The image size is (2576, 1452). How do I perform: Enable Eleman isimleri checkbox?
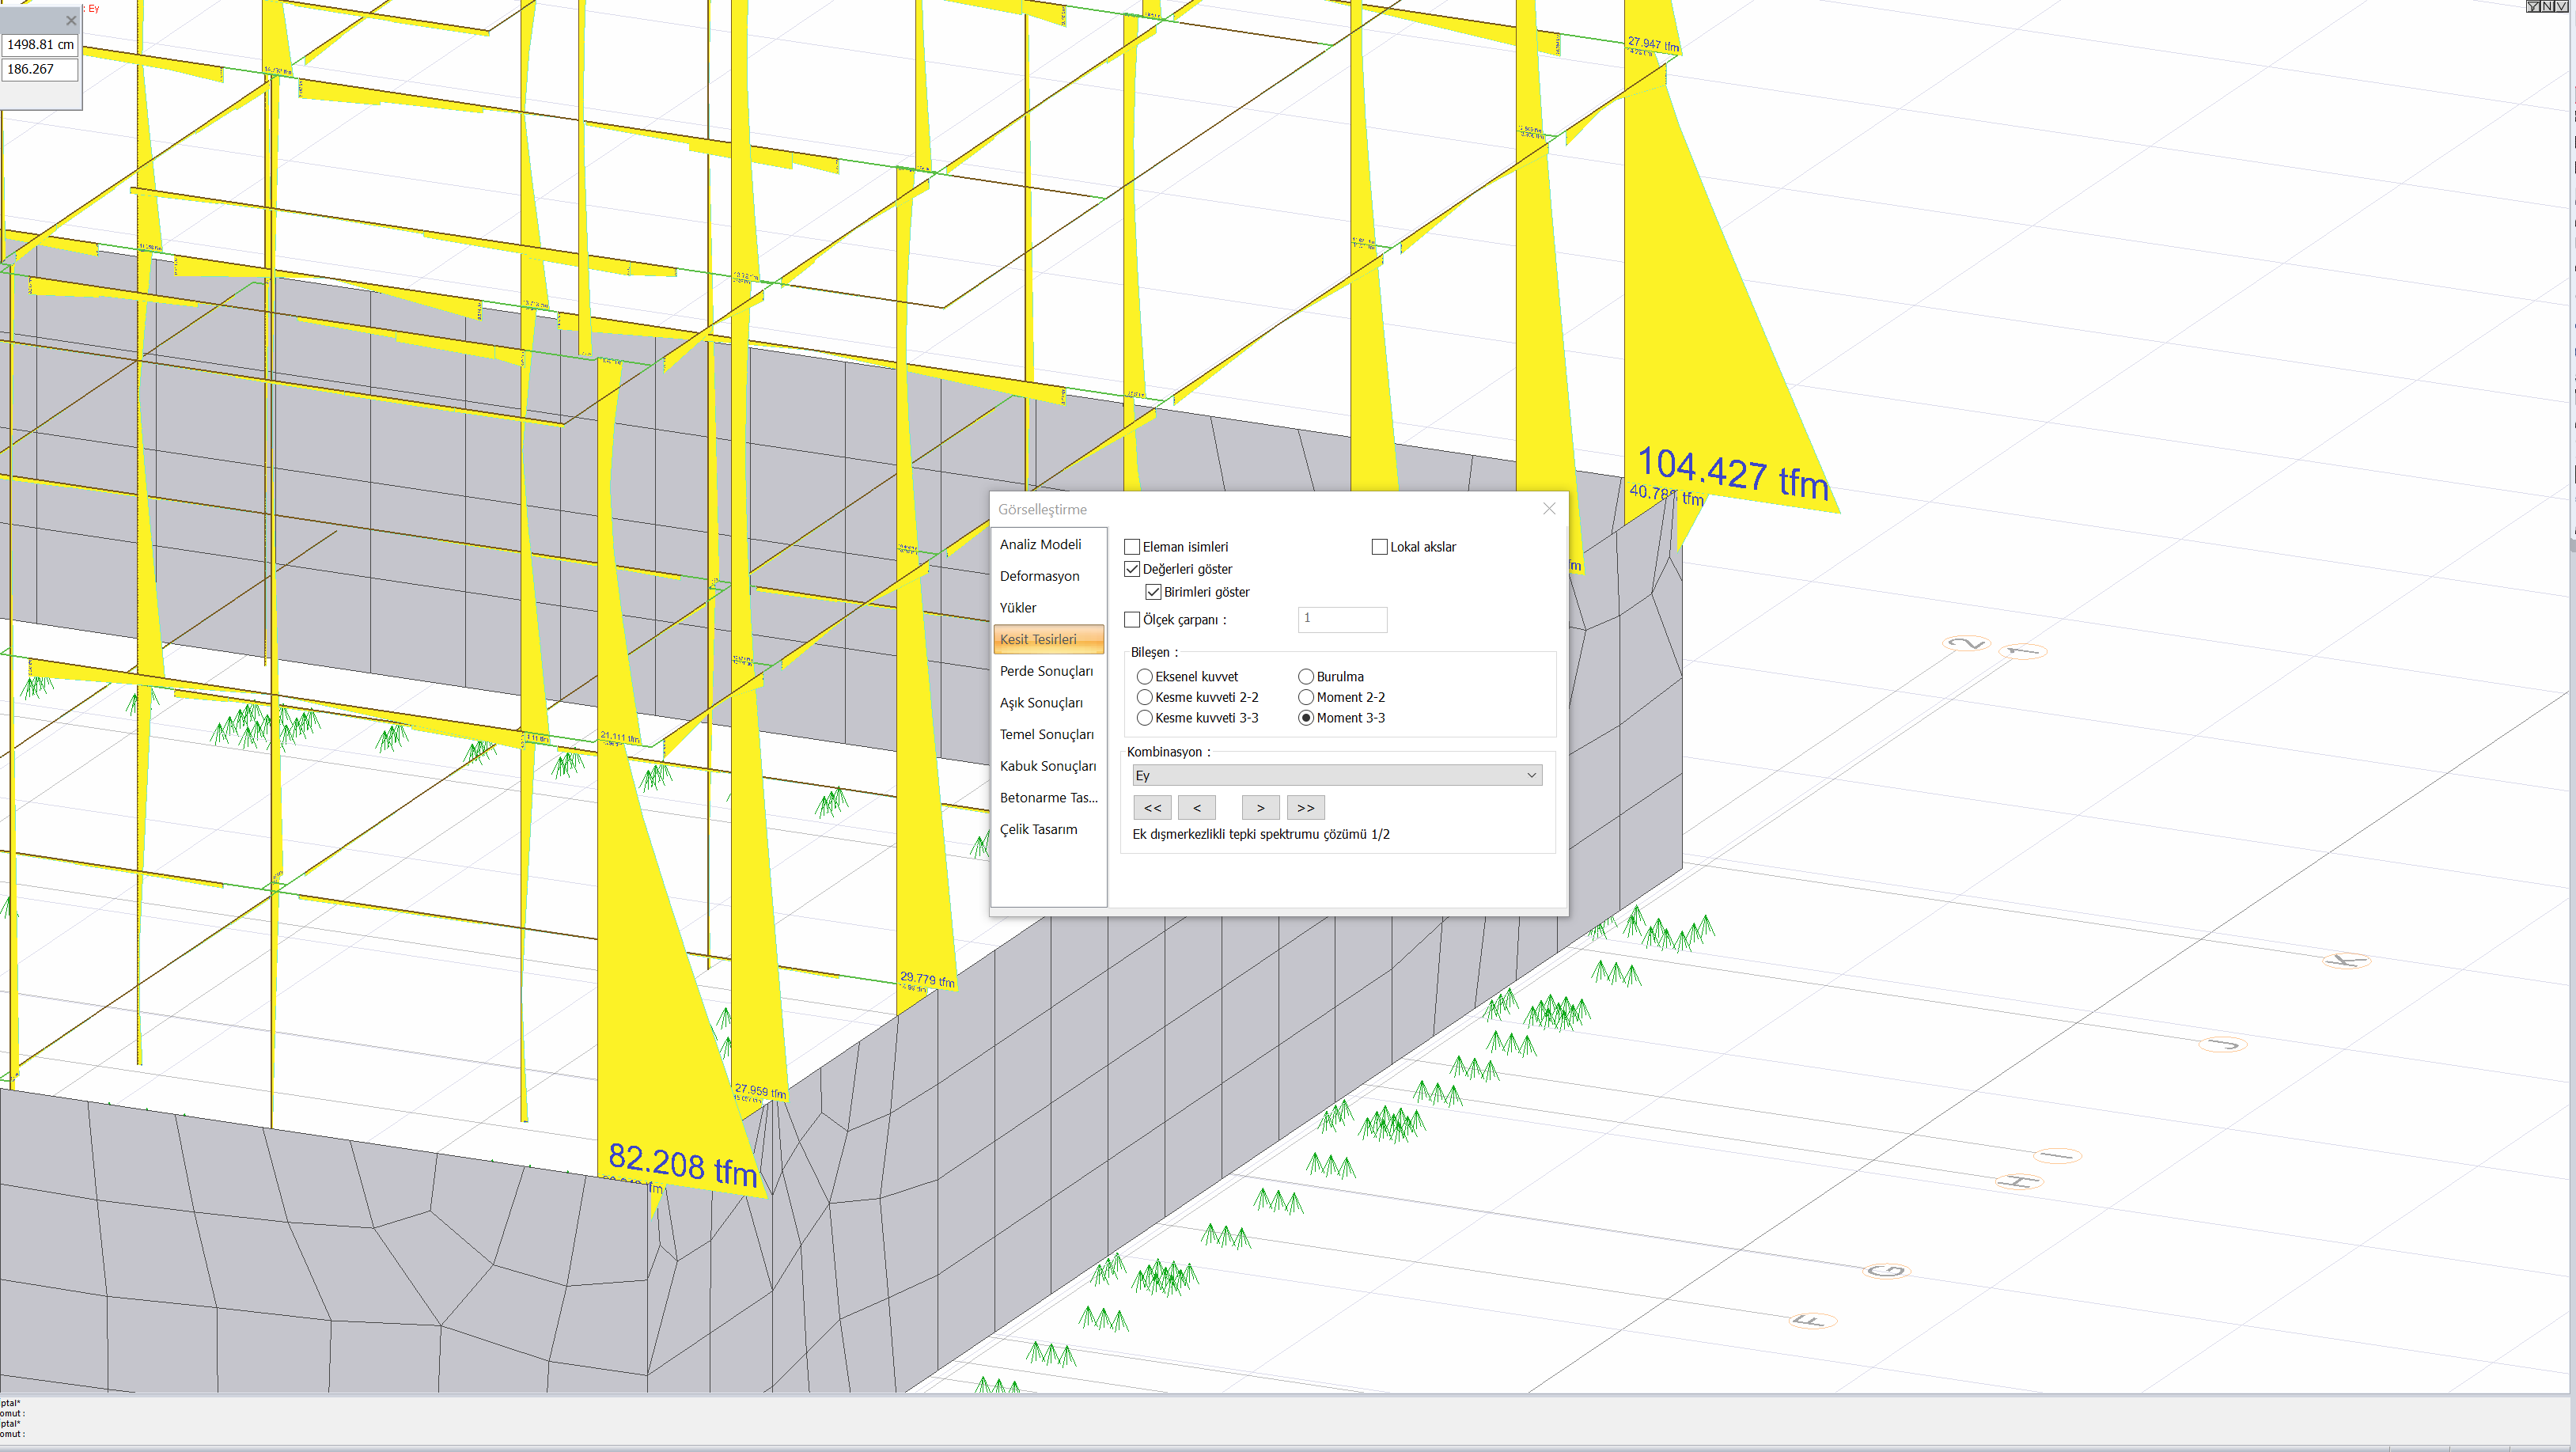tap(1132, 547)
